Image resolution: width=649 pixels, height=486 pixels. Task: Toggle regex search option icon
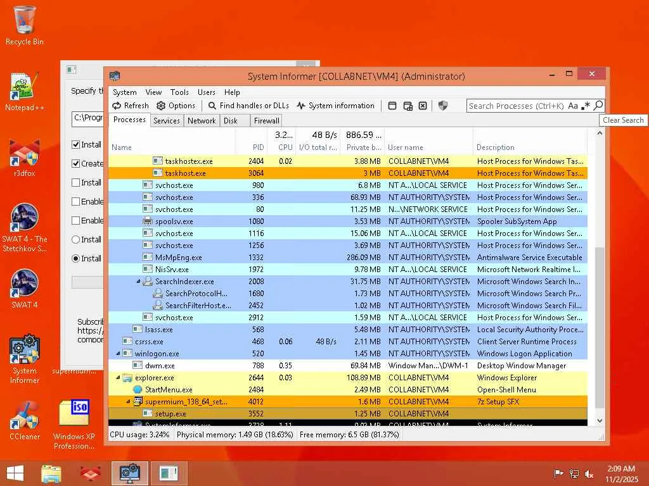(585, 106)
